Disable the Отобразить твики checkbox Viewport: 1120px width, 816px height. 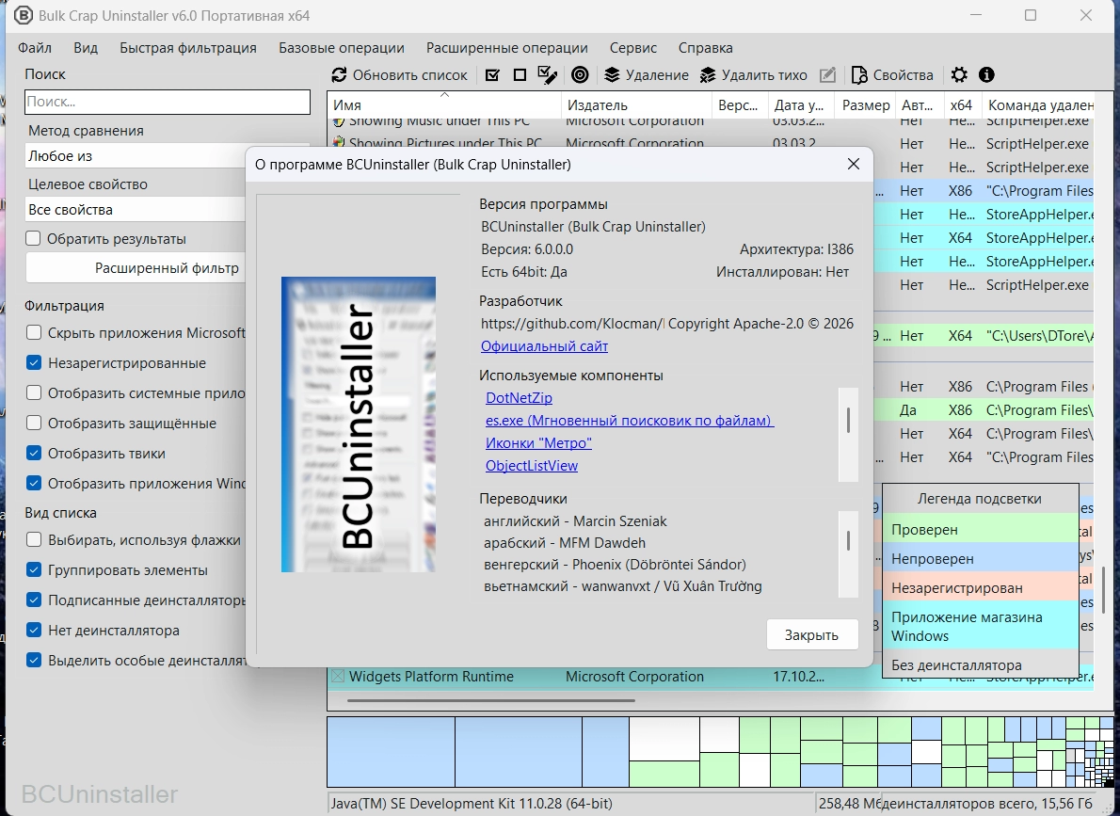(34, 454)
